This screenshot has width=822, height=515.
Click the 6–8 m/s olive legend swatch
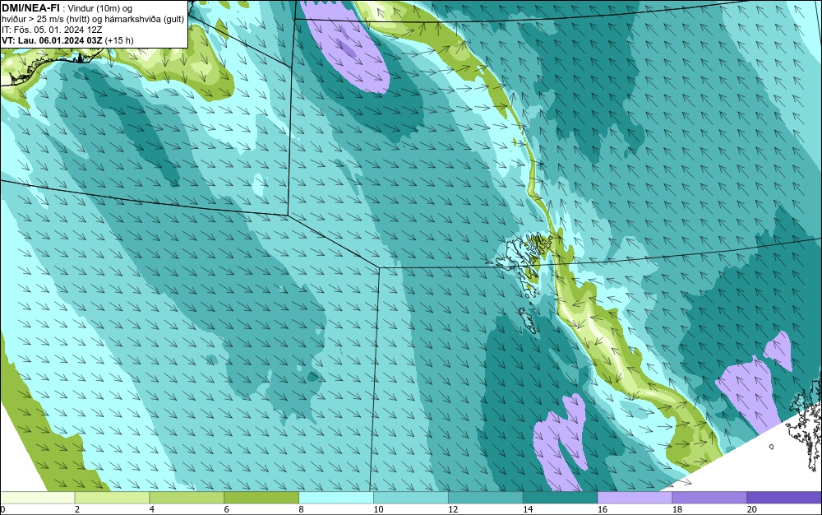coord(261,497)
